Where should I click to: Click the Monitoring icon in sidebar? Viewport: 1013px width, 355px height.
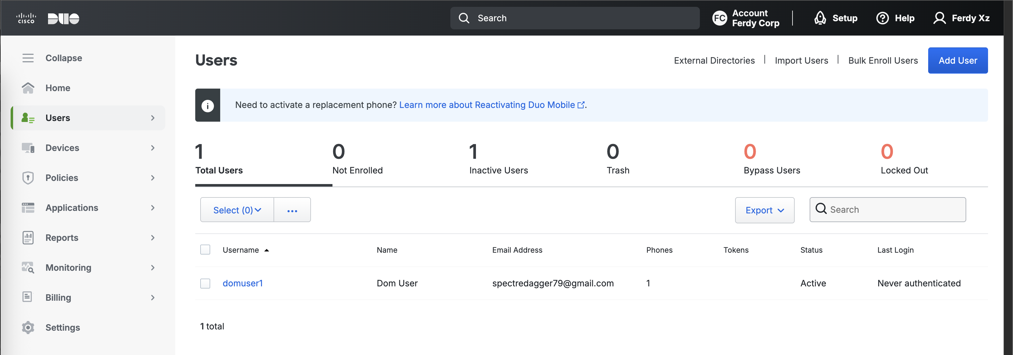[27, 268]
